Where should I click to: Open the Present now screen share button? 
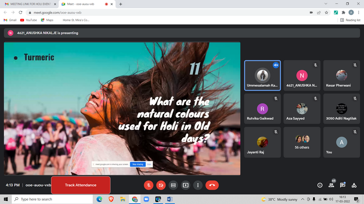186,185
